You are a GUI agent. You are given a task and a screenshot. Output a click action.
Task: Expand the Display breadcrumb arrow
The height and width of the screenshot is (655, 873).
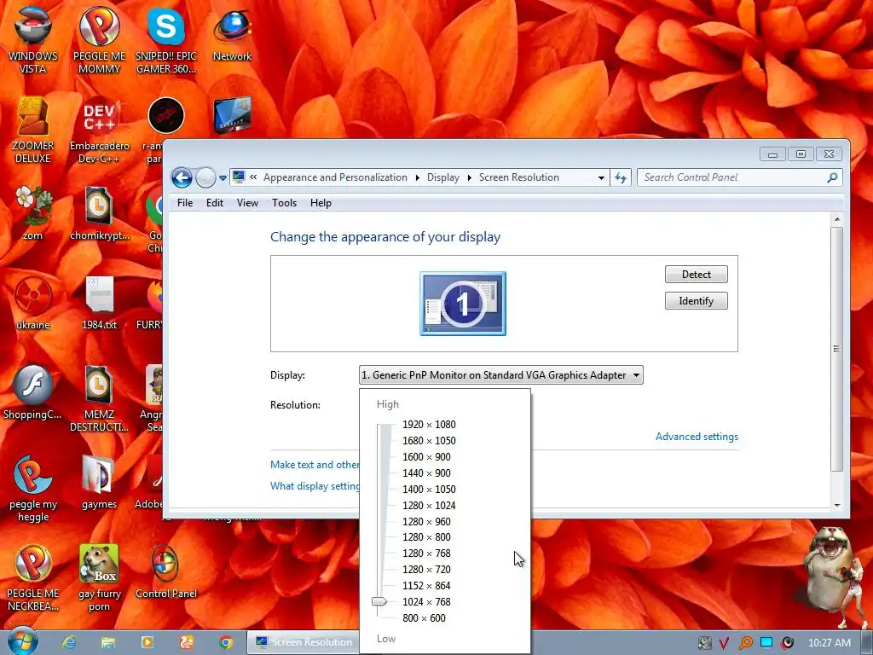pos(470,177)
